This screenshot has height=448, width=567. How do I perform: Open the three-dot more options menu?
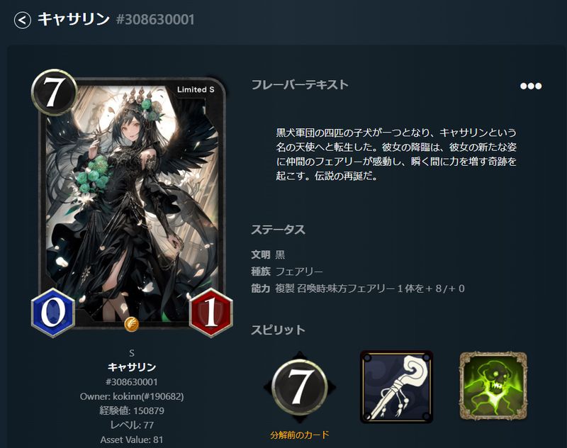[x=530, y=86]
